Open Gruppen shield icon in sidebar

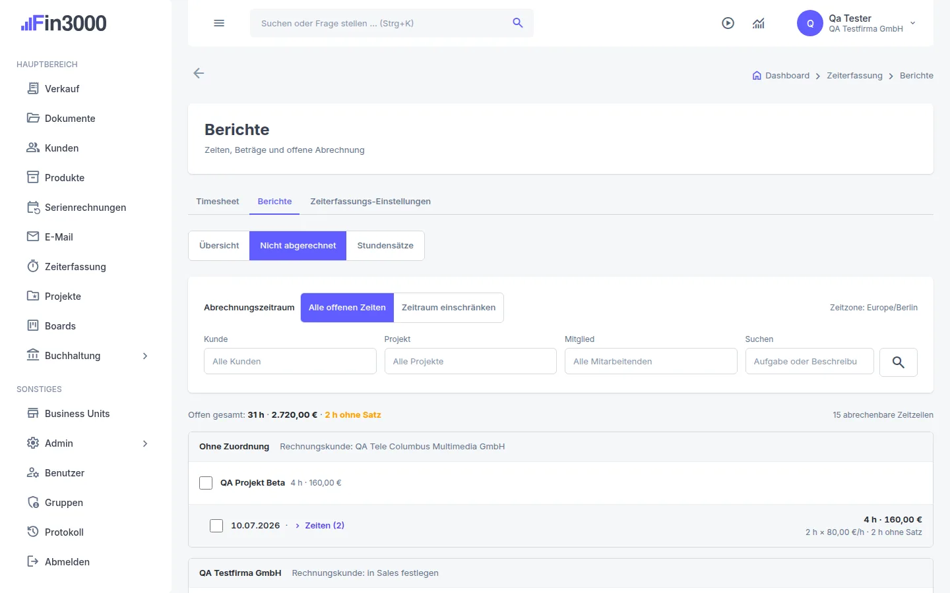pos(33,502)
